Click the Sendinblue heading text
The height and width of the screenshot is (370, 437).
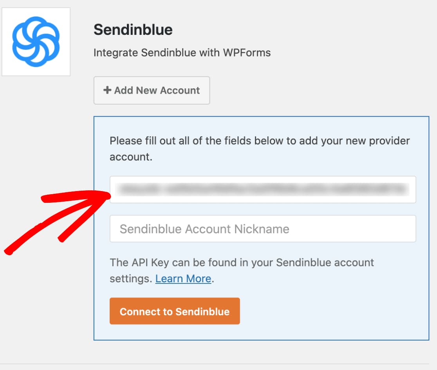pyautogui.click(x=133, y=29)
